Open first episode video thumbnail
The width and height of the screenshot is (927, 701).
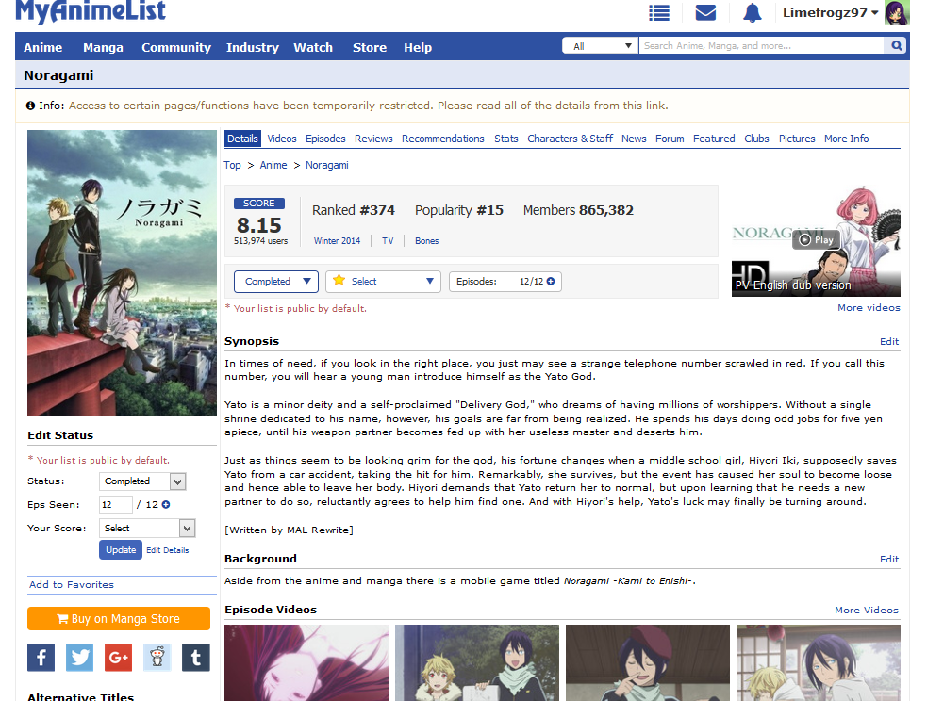coord(306,662)
